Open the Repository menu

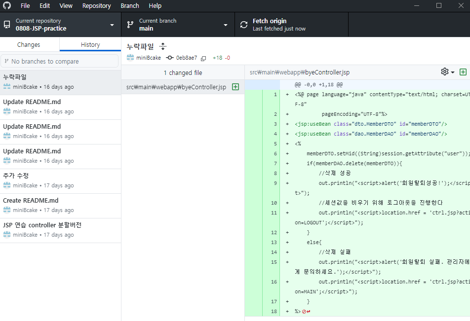(97, 6)
